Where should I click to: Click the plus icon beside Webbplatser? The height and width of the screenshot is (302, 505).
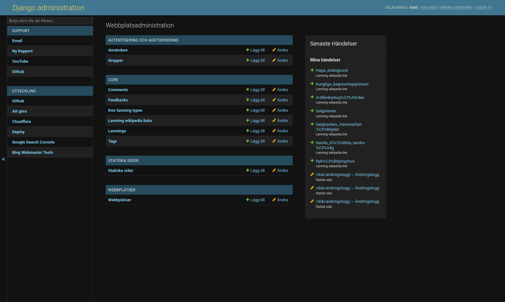(247, 200)
